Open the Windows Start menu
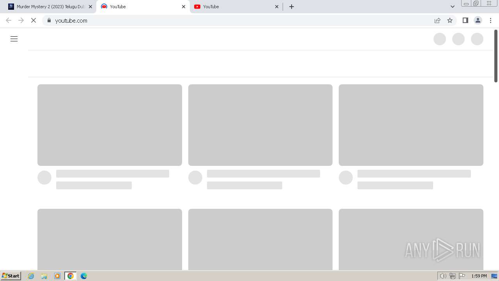Viewport: 499px width, 281px height. point(11,276)
